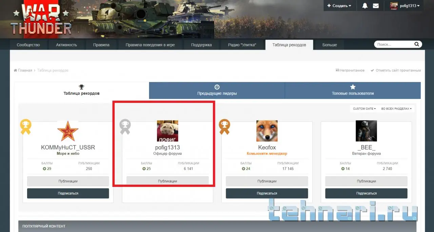Click Публикации button for _BEE_
This screenshot has width=434, height=232.
366,181
